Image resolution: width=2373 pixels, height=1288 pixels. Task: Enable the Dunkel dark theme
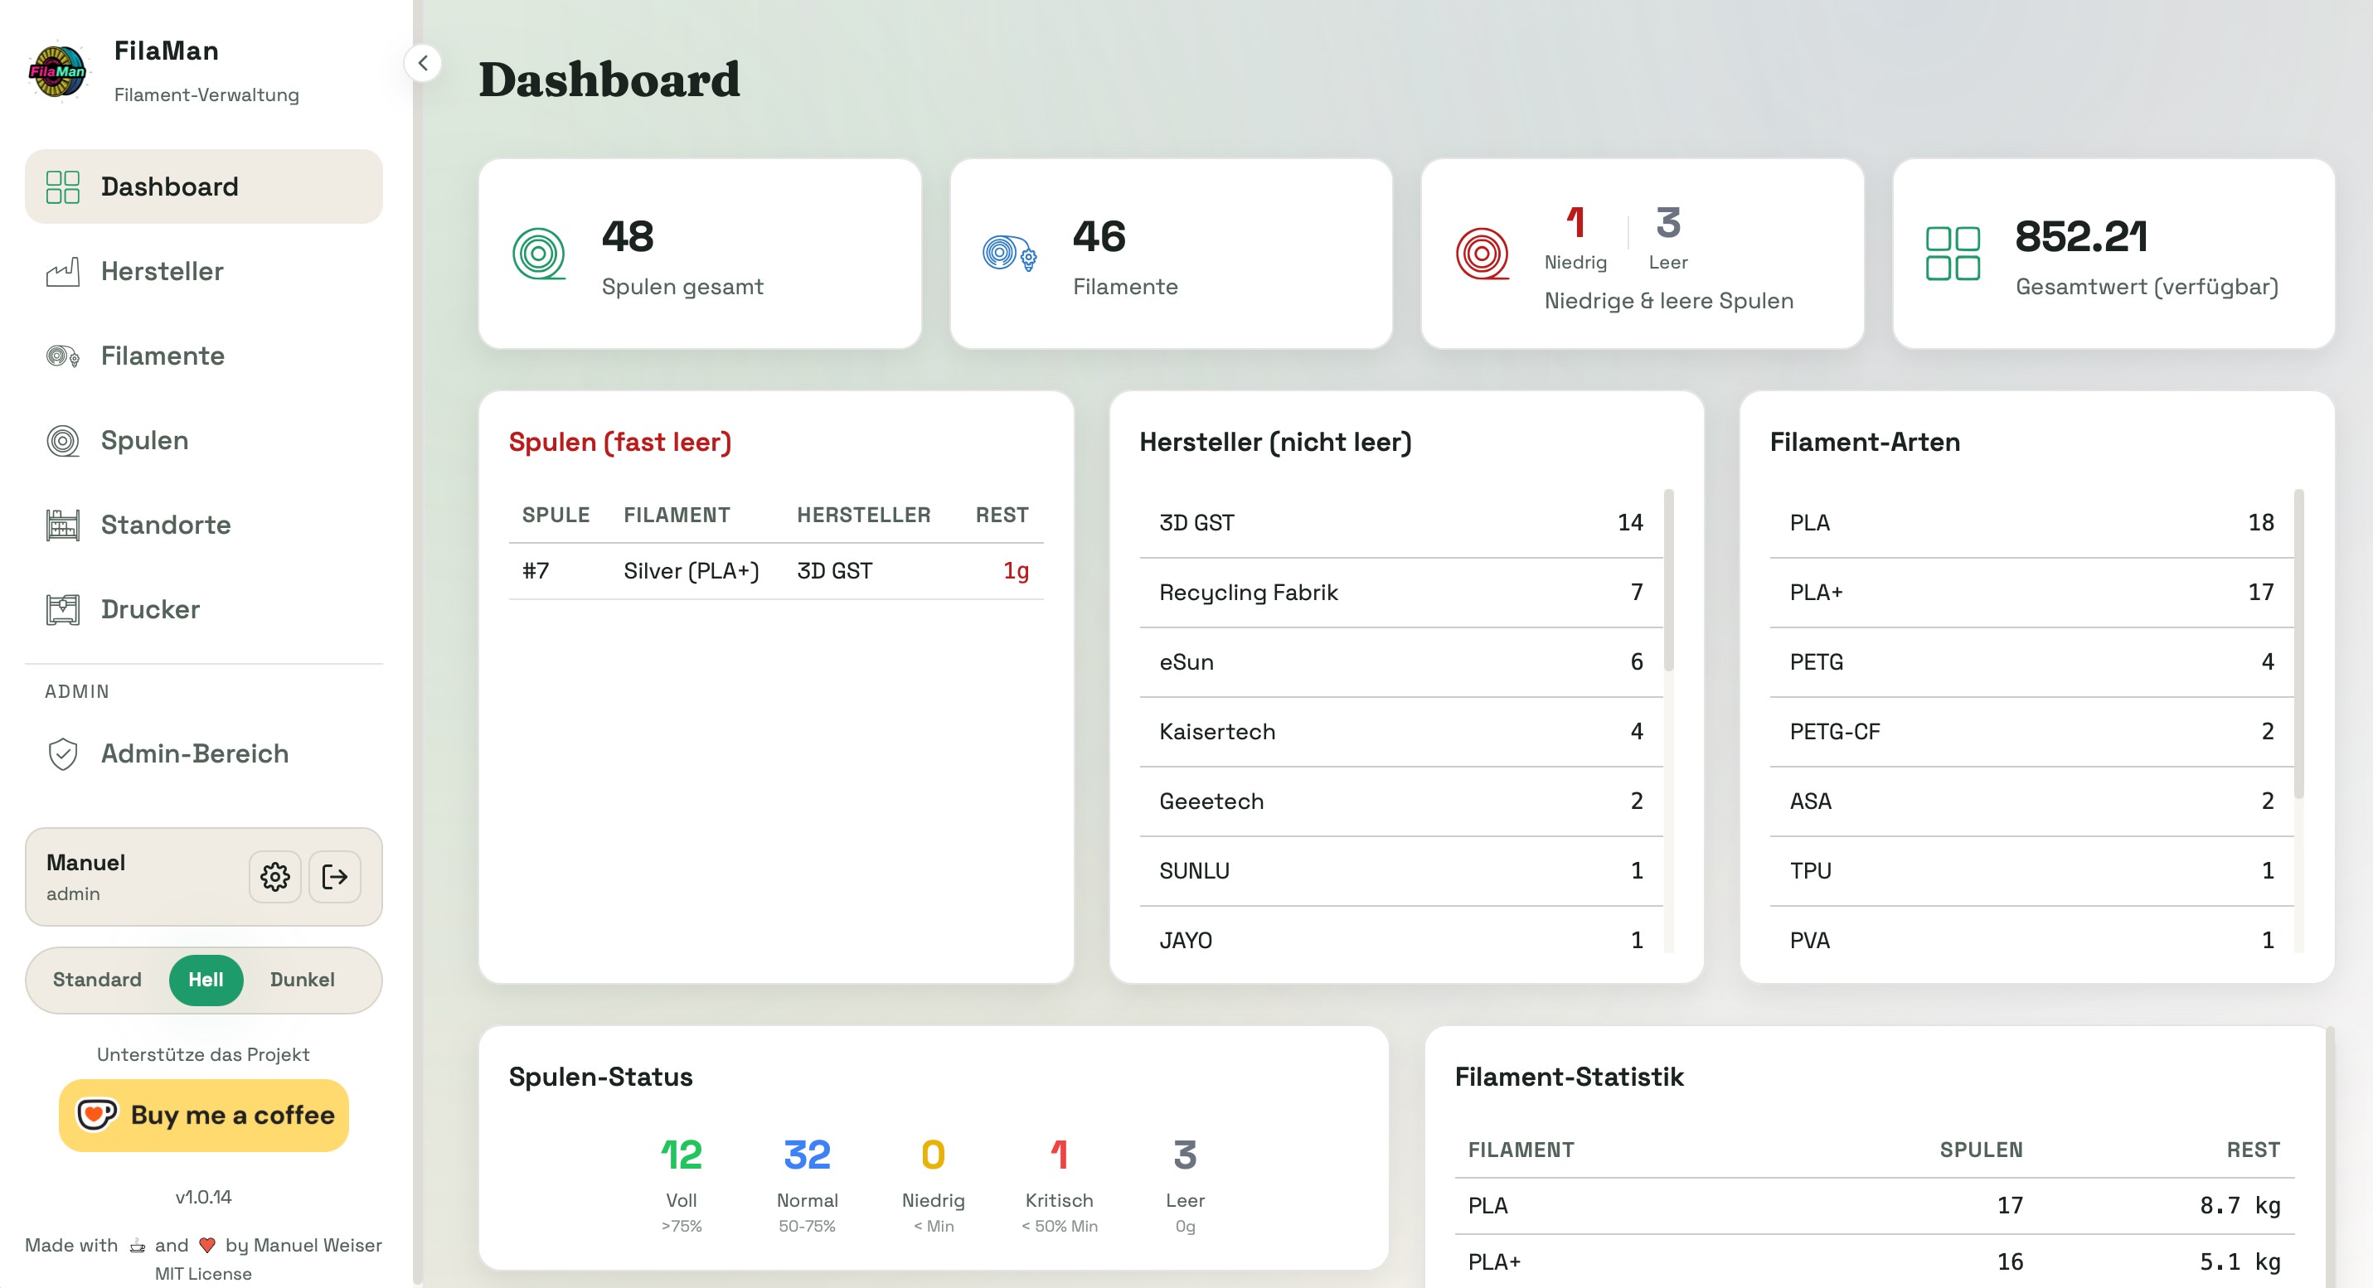[x=302, y=980]
